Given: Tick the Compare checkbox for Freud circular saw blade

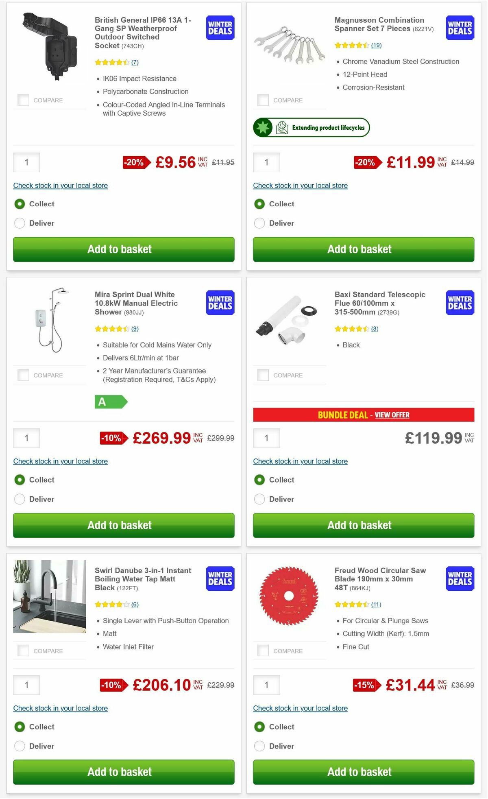Looking at the screenshot, I should tap(263, 650).
